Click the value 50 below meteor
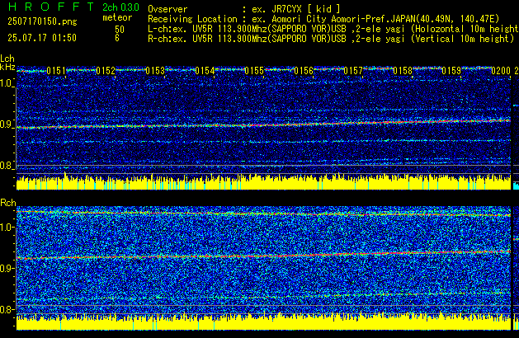519x338 pixels. tap(120, 30)
